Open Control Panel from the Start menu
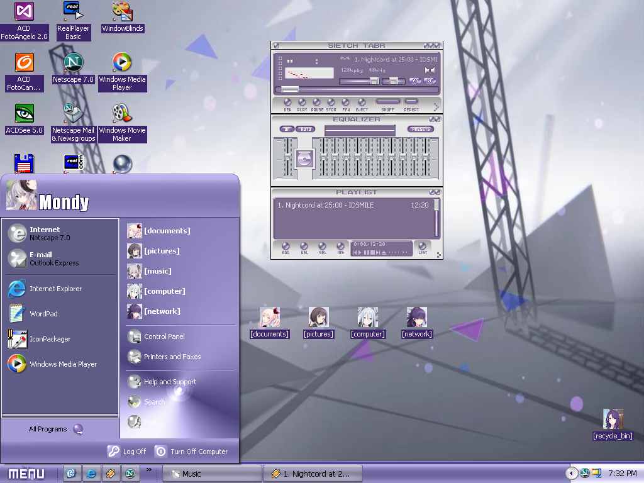644x483 pixels. (x=164, y=336)
